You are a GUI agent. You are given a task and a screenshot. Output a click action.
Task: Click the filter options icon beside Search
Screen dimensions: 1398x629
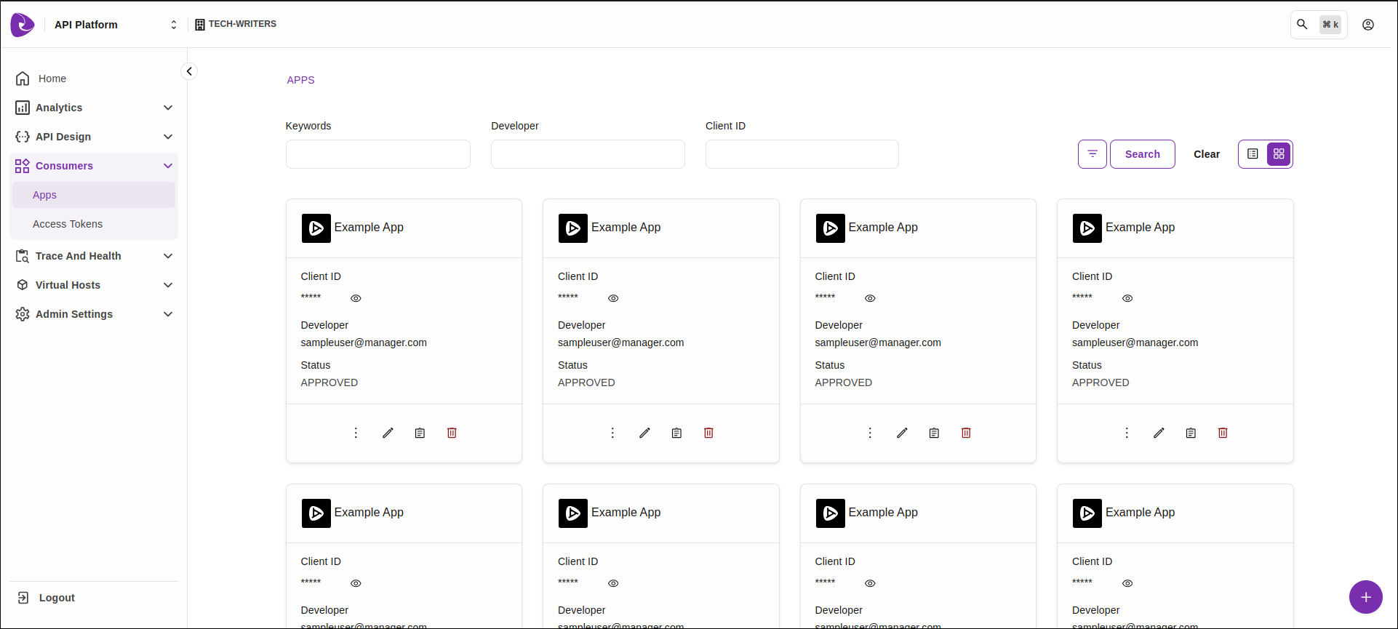tap(1092, 154)
